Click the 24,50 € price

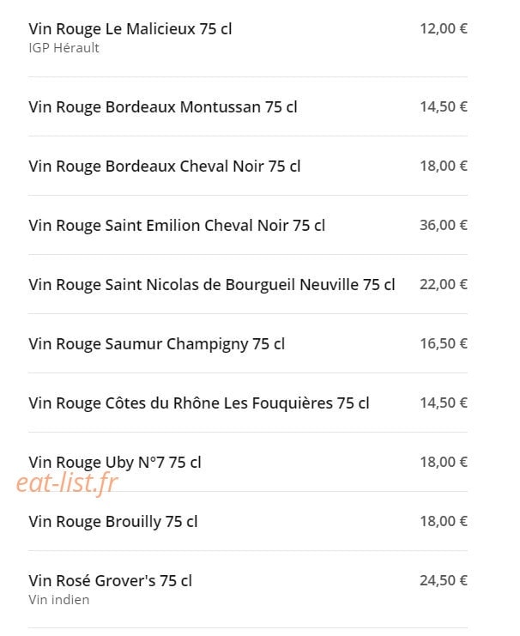point(444,580)
